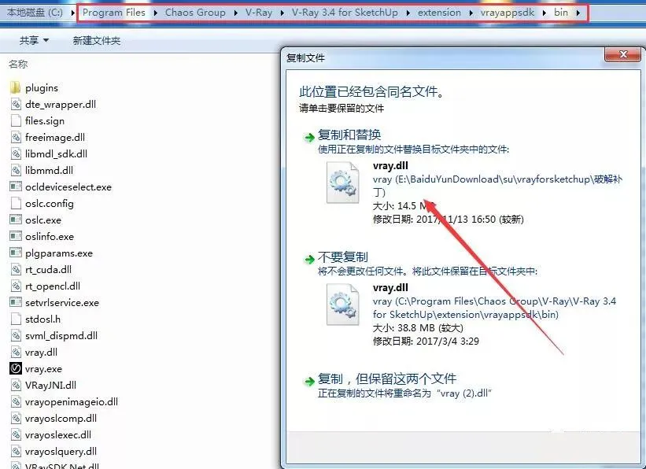Expand arrow after V-Ray breadcrumb
Image resolution: width=646 pixels, height=469 pixels.
[282, 13]
